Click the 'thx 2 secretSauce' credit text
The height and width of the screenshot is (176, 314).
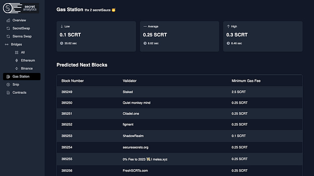click(97, 10)
